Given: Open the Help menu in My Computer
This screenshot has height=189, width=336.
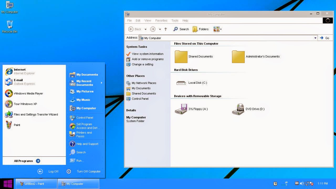Looking at the screenshot, I should [x=185, y=20].
